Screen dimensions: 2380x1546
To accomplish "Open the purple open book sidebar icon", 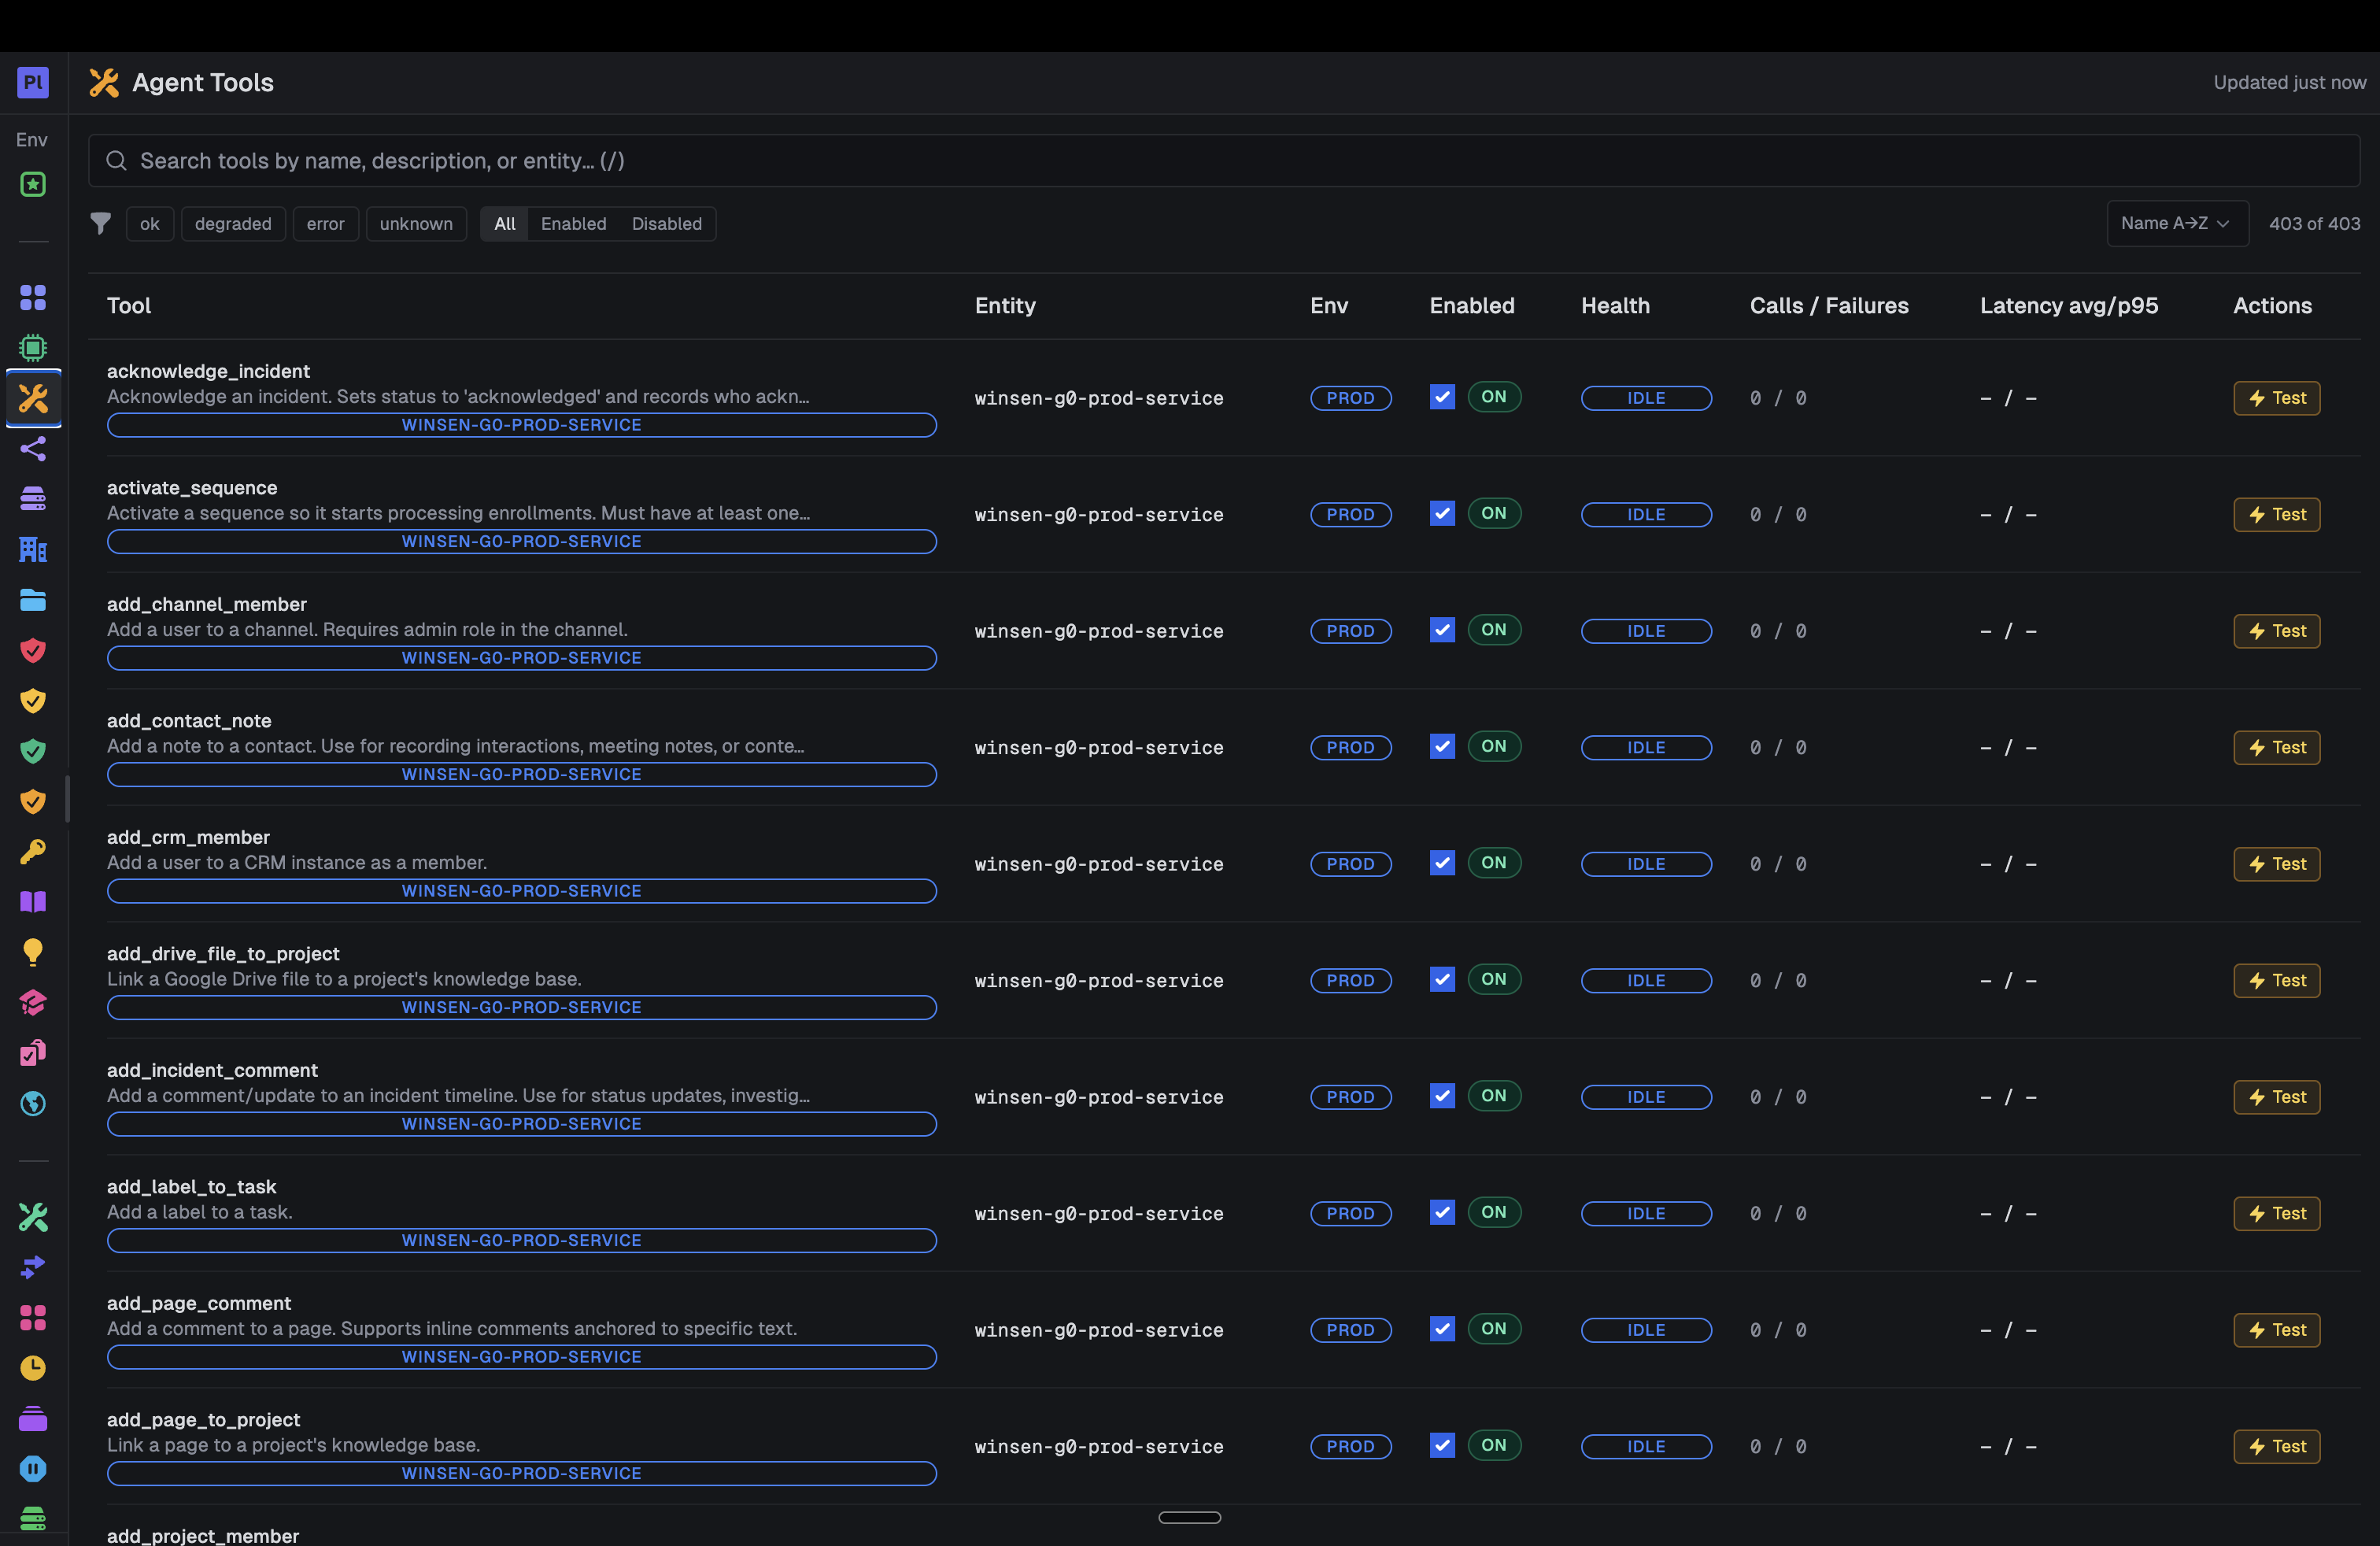I will coord(33,901).
